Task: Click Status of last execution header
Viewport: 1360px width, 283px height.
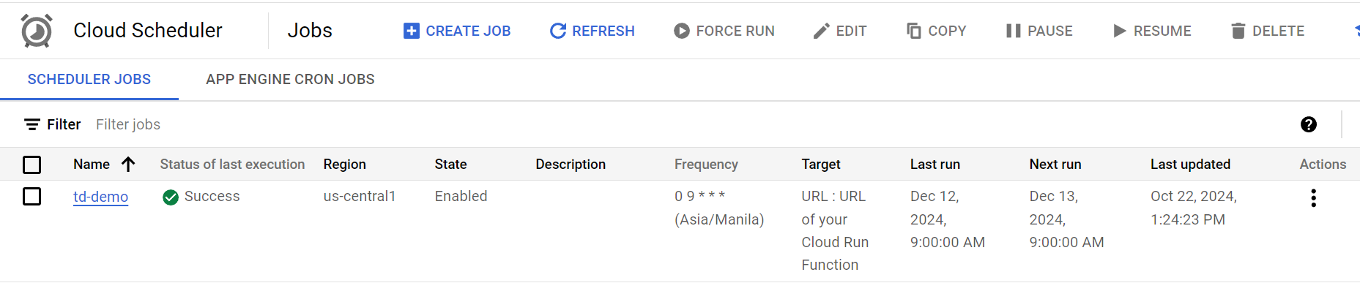Action: [x=232, y=165]
